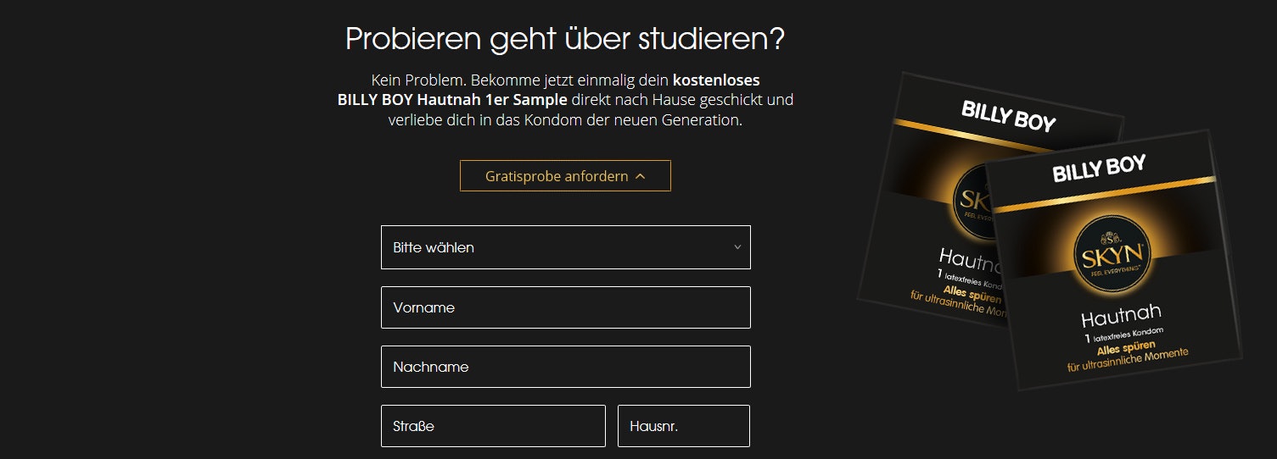Viewport: 1277px width, 459px height.
Task: Click the bold word kostenloses in the description
Action: (x=716, y=80)
